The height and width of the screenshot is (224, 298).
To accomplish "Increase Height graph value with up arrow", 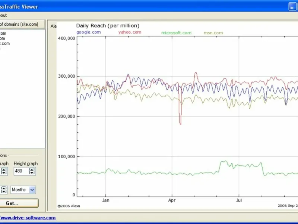I will point(32,169).
